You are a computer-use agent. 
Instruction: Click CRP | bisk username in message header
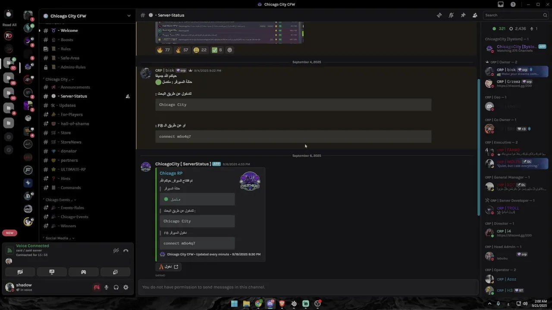click(x=165, y=71)
